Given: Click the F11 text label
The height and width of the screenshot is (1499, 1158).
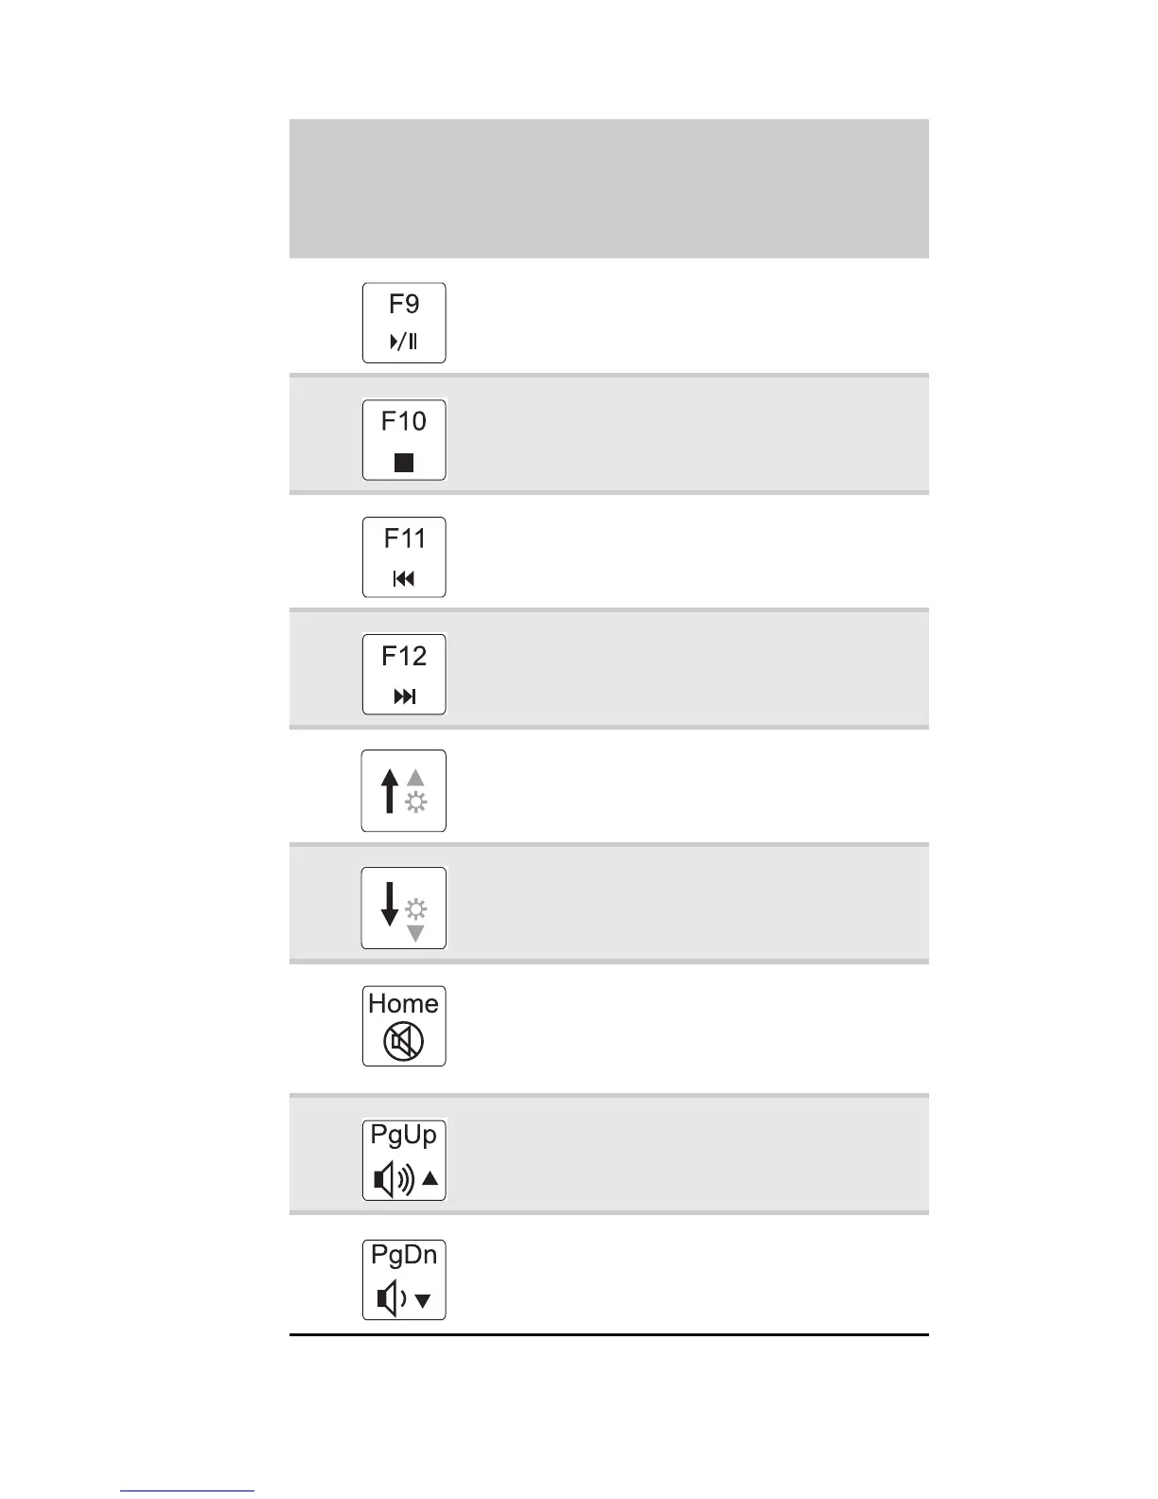Looking at the screenshot, I should pyautogui.click(x=404, y=538).
